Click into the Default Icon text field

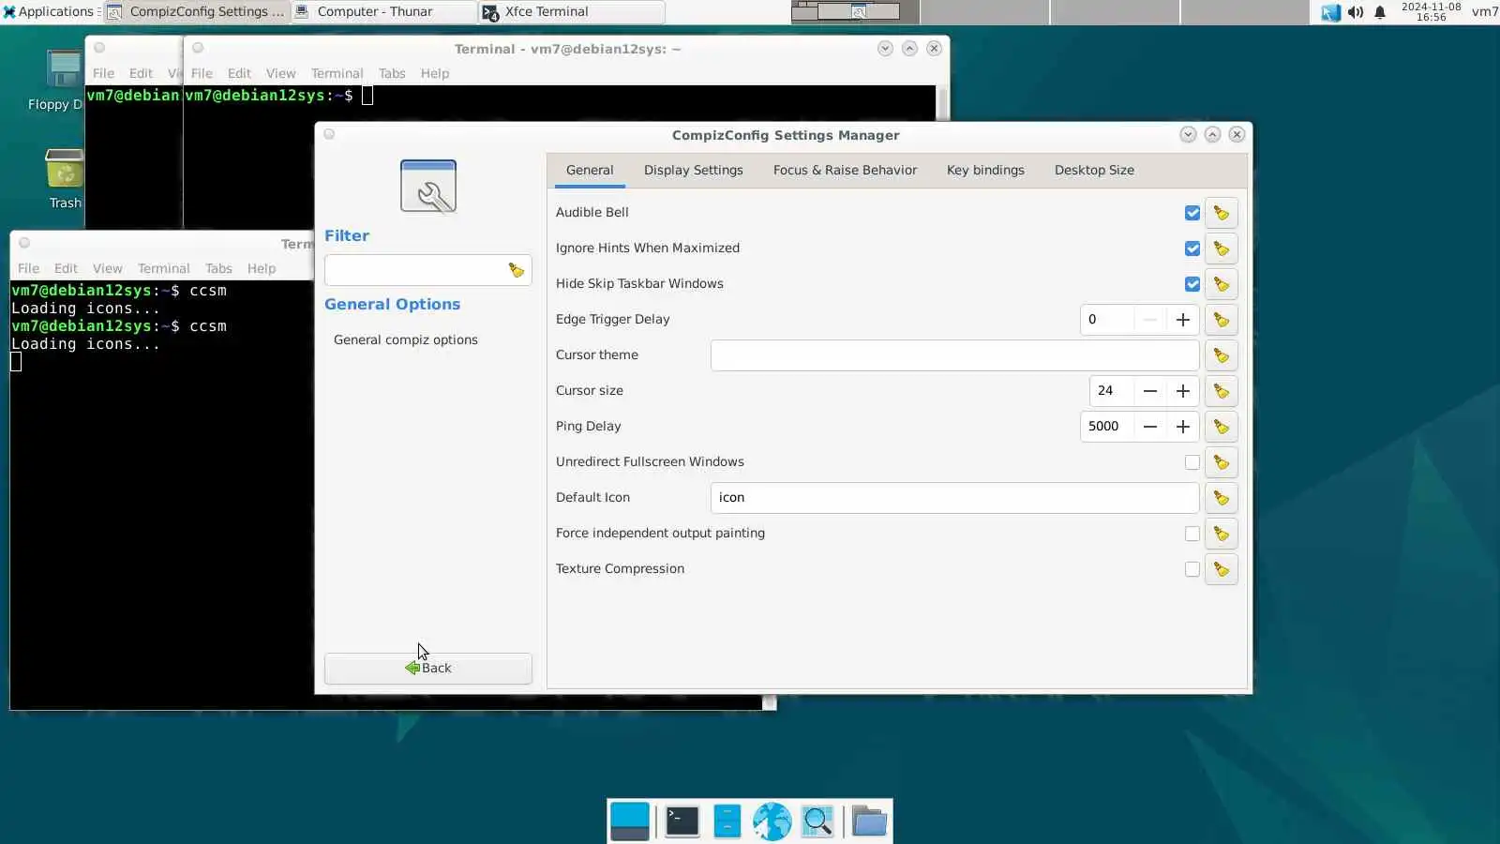[954, 498]
